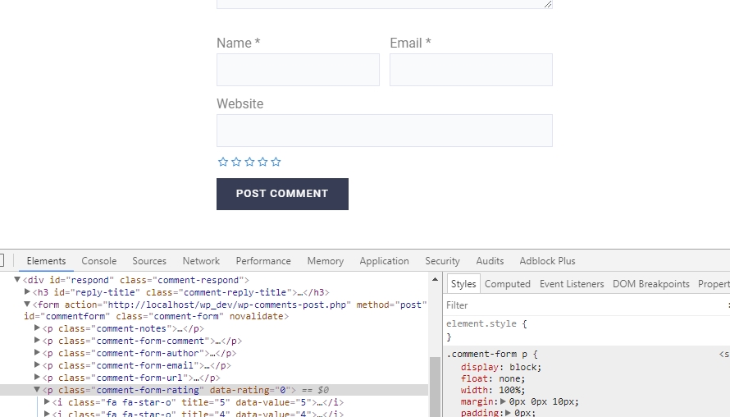The height and width of the screenshot is (417, 730).
Task: Open the Event Listeners tab
Action: click(572, 284)
